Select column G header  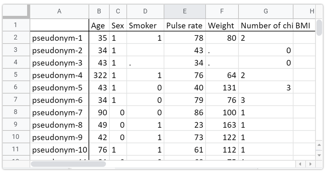[266, 11]
